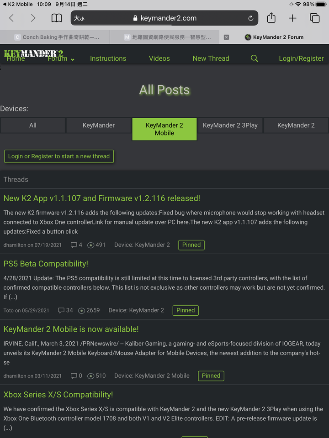329x438 pixels.
Task: Open New K2 App v1.1.107 thread
Action: click(x=102, y=198)
